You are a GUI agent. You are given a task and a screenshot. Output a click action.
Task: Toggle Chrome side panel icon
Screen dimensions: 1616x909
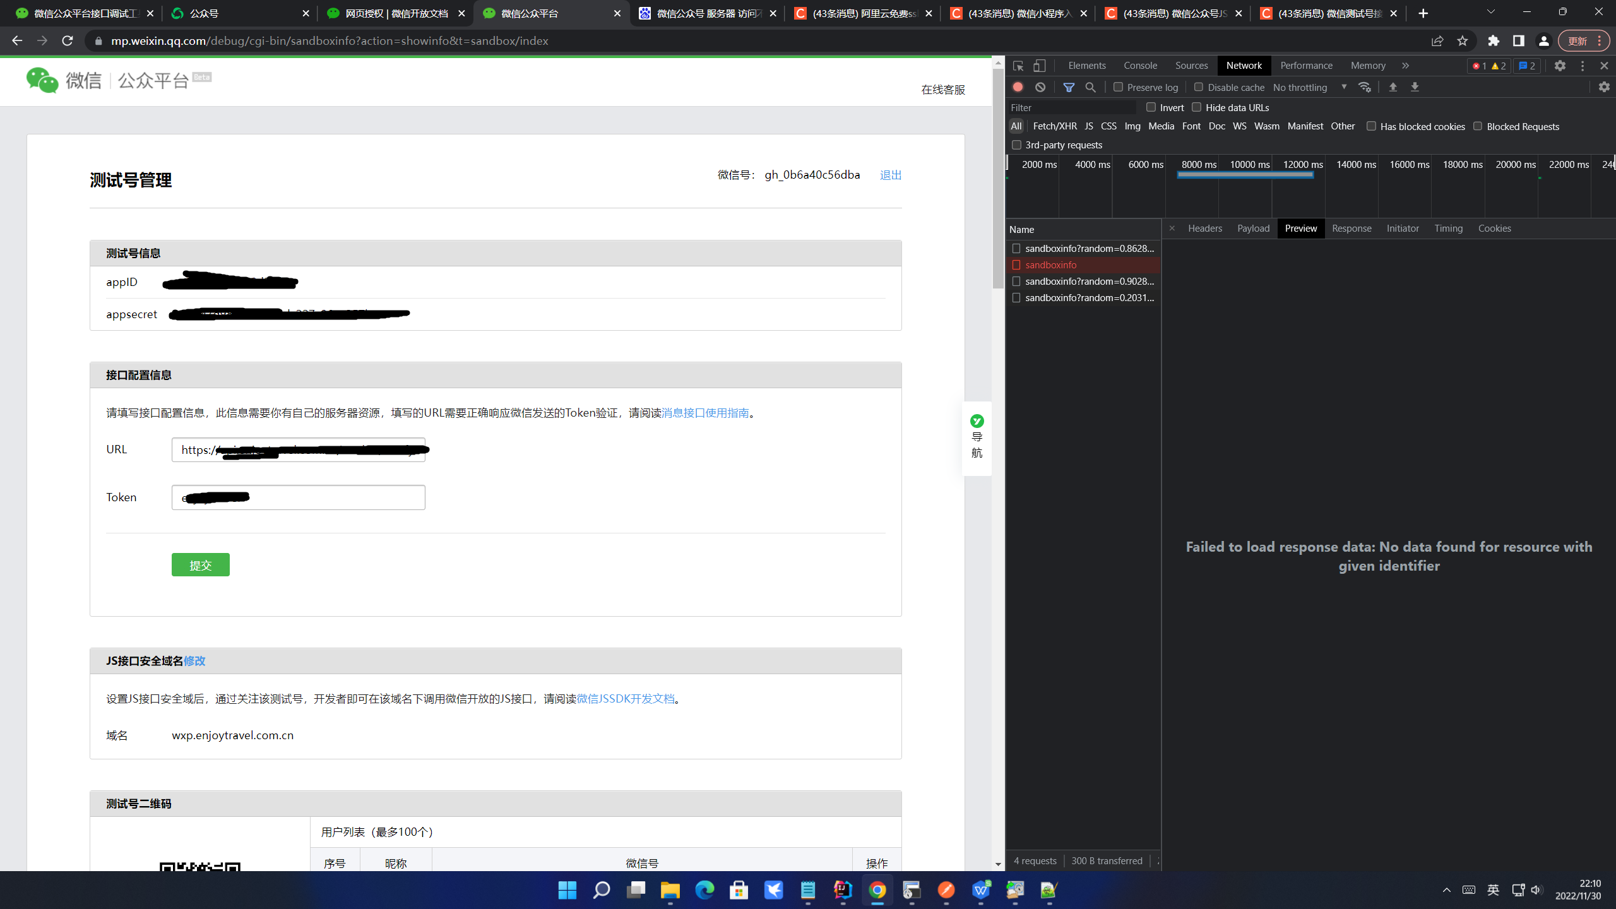pos(1519,41)
